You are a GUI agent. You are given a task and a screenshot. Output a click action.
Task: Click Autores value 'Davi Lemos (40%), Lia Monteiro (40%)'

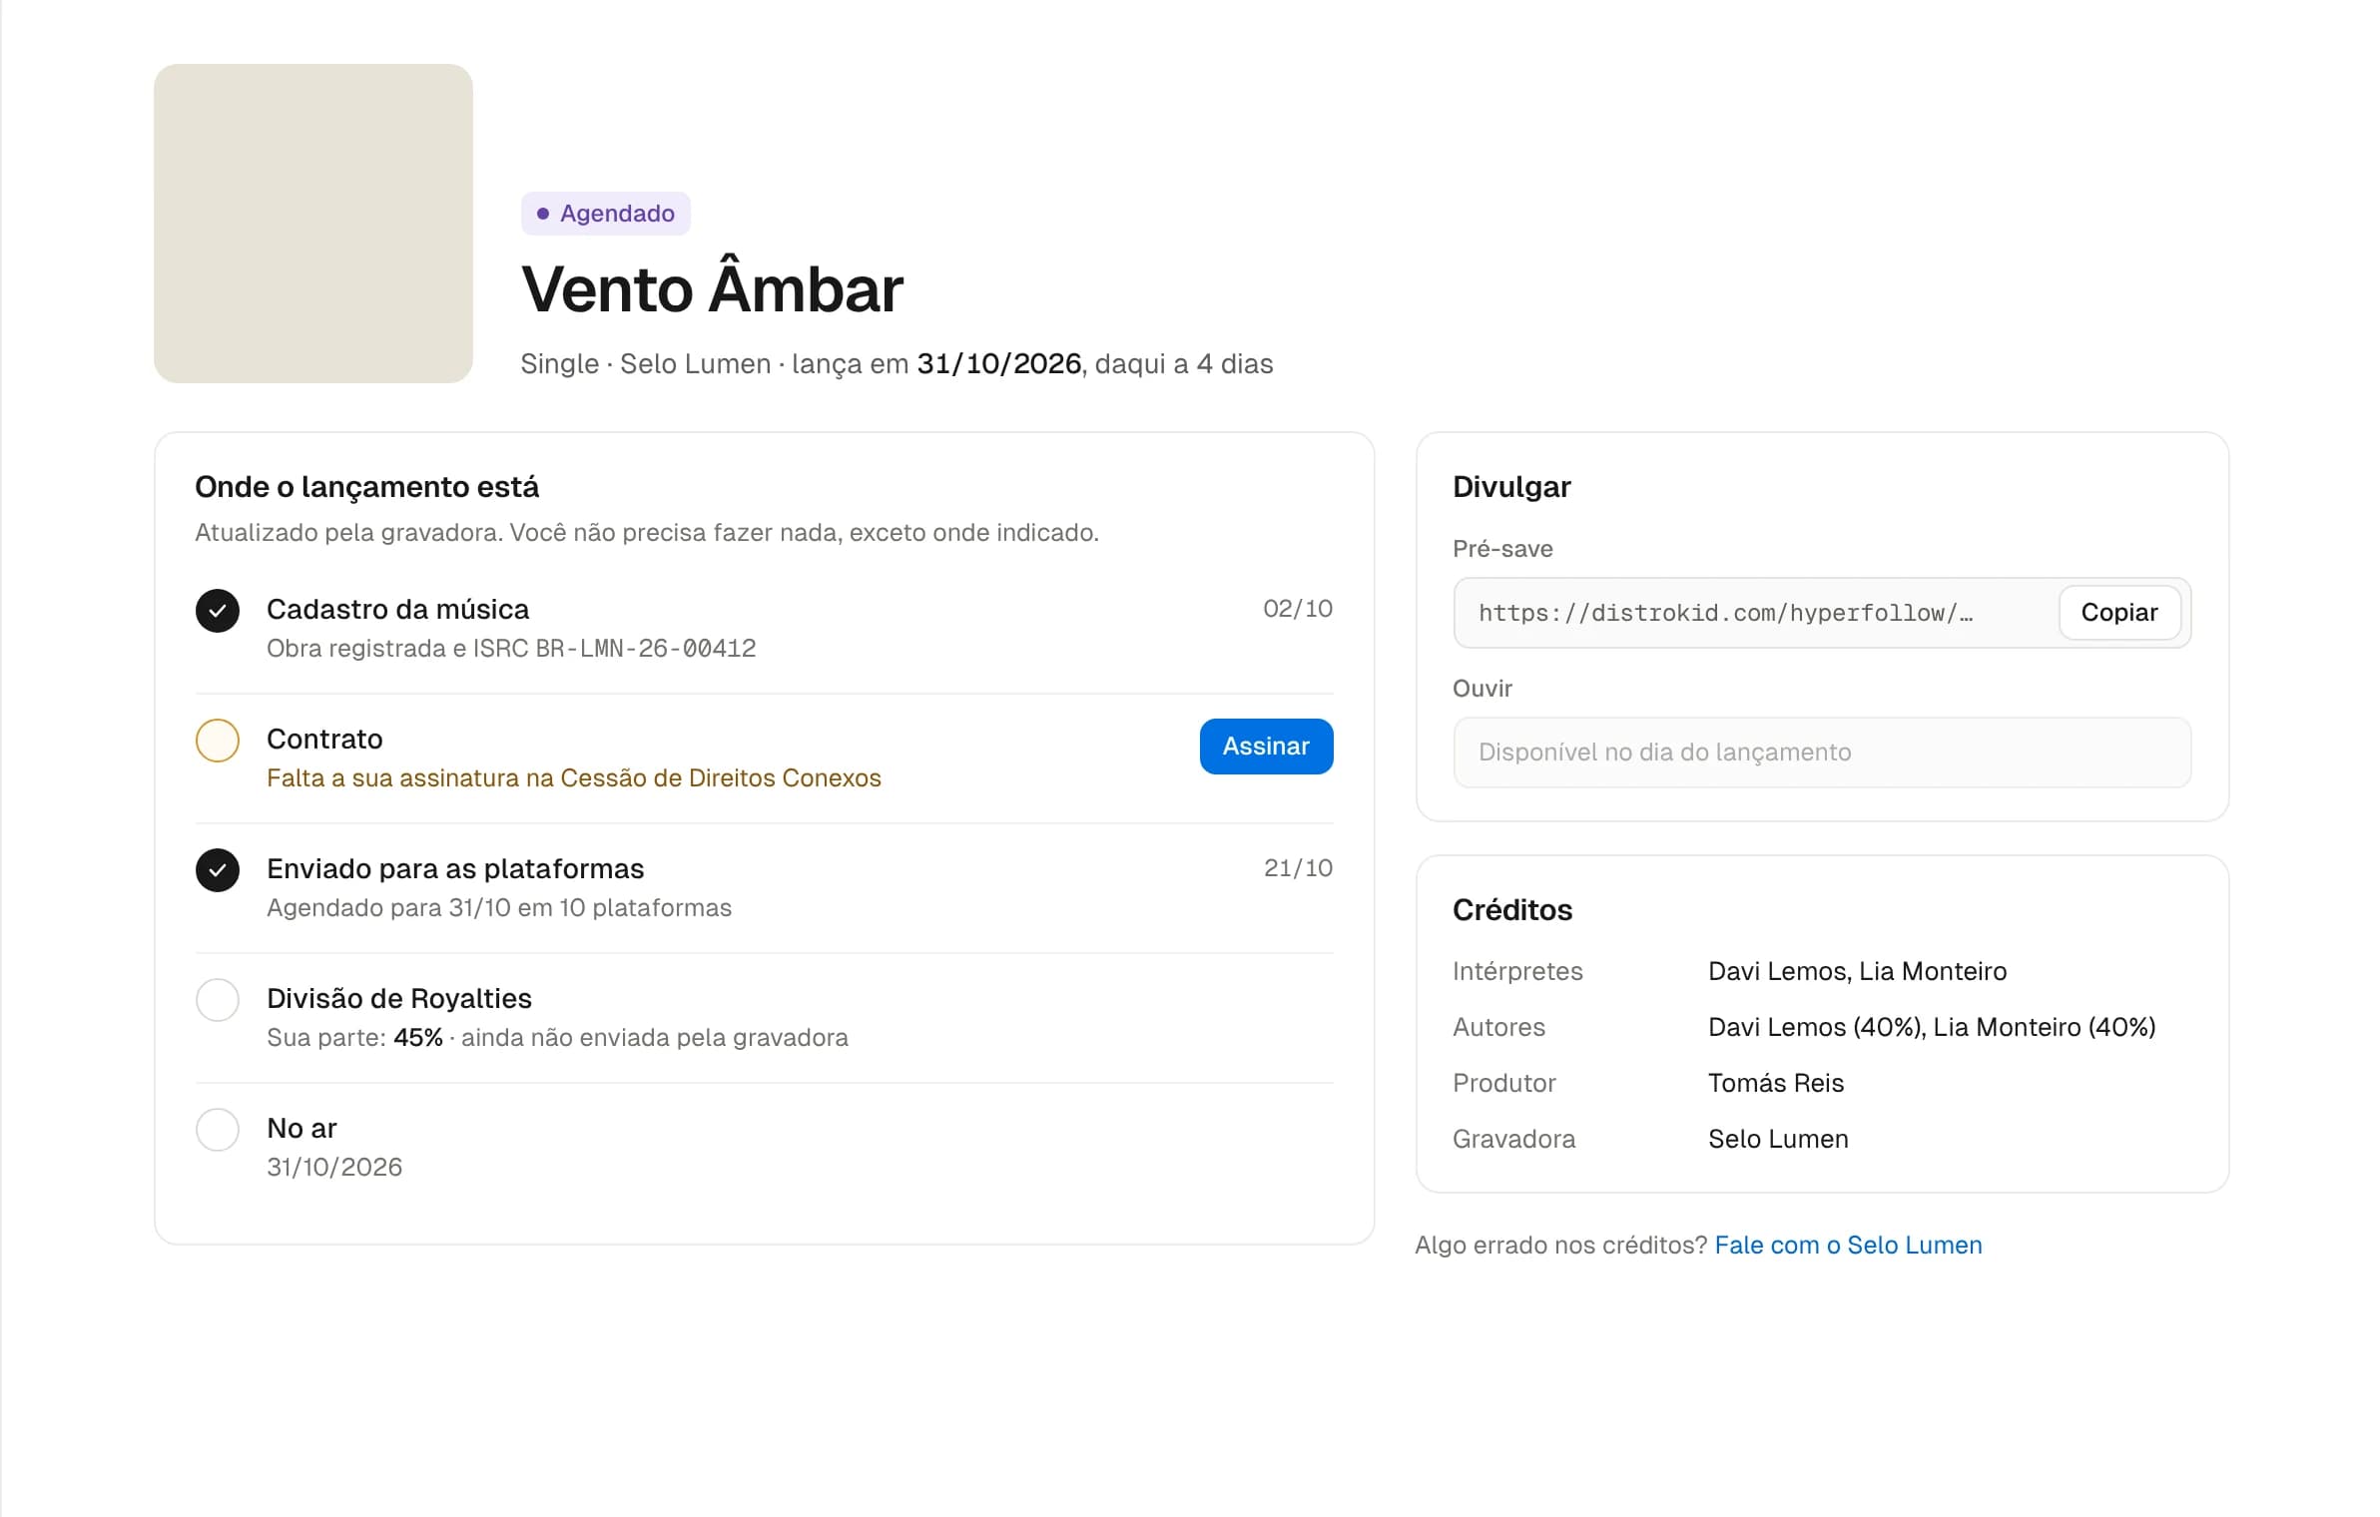(x=1932, y=1027)
